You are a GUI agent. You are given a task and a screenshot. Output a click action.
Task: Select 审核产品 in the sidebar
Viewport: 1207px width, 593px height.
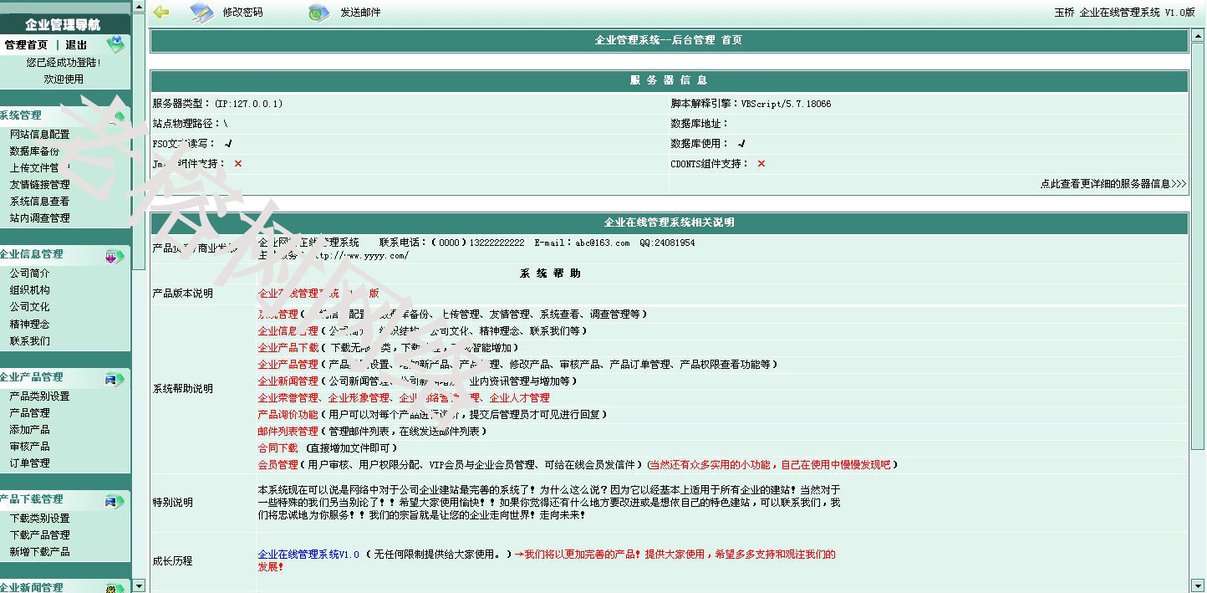point(30,447)
